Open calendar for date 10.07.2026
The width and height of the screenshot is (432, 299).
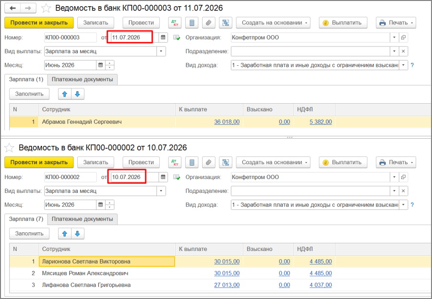tap(163, 177)
